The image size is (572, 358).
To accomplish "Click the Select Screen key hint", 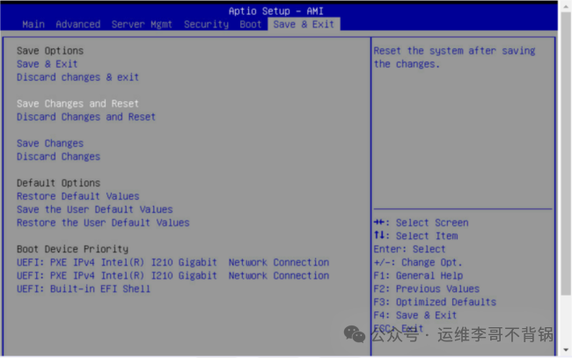I will click(421, 223).
